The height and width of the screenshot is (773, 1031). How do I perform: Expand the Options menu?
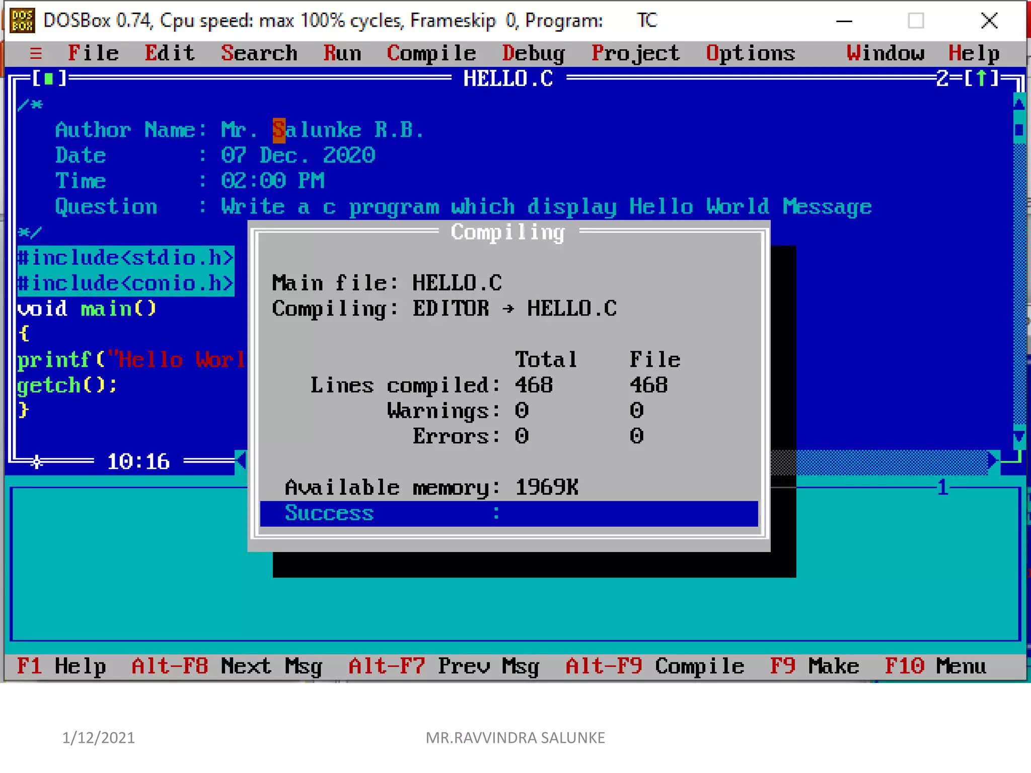(750, 53)
